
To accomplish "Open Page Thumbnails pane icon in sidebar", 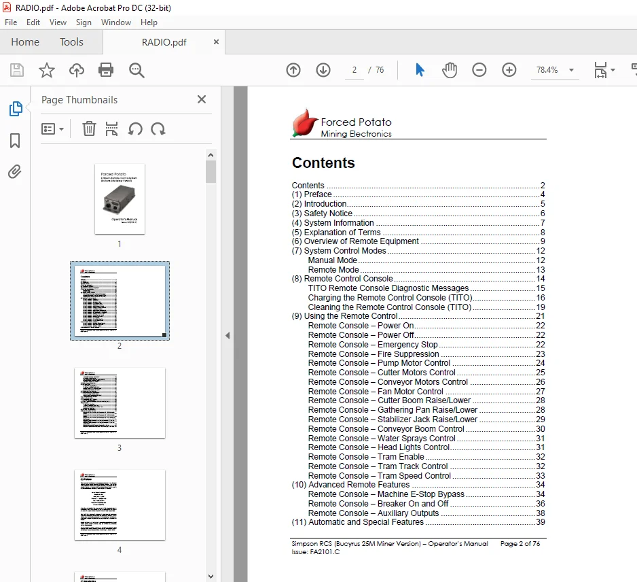I will (16, 109).
